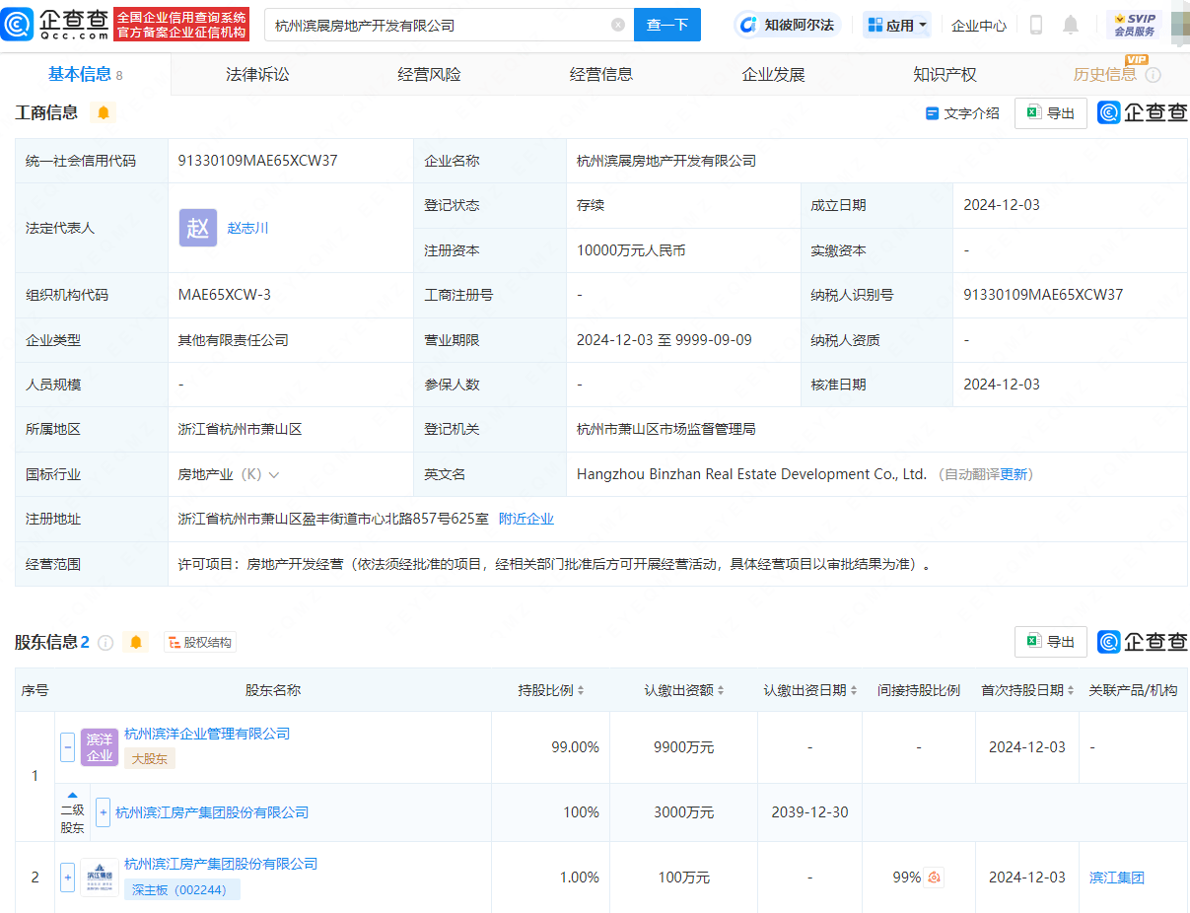Open the 经营风险 tab
Viewport: 1190px width, 913px height.
click(429, 74)
